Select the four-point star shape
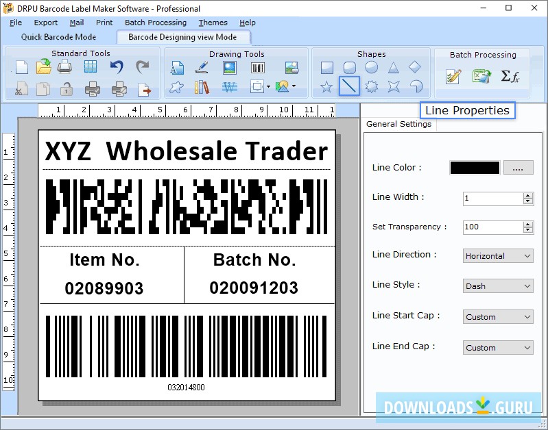The width and height of the screenshot is (548, 430). pos(394,86)
